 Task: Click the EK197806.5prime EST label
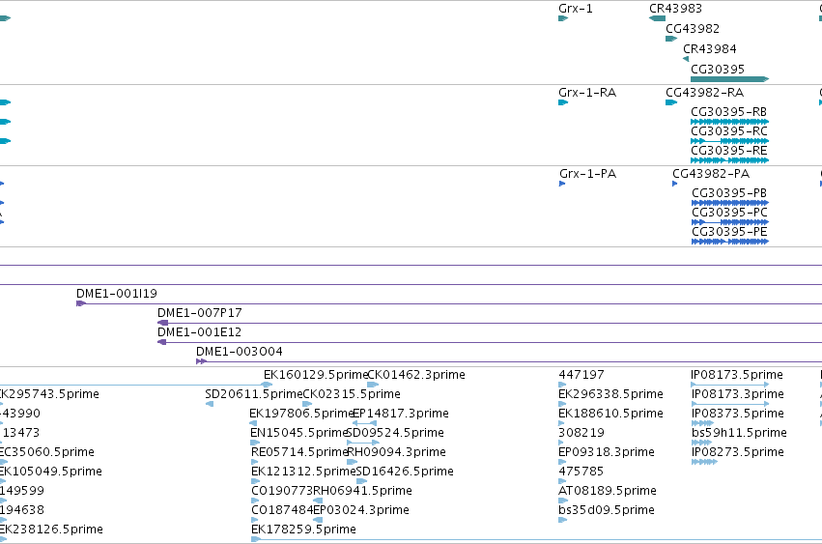pos(301,414)
